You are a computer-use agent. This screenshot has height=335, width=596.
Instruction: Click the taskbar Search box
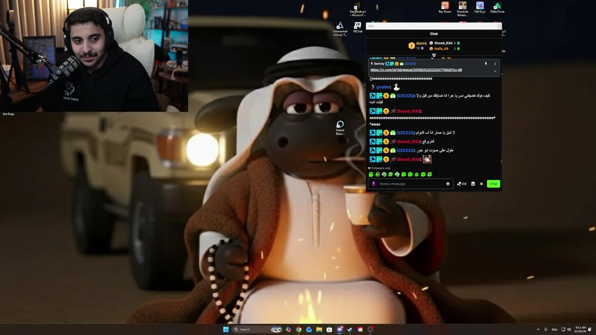point(257,329)
